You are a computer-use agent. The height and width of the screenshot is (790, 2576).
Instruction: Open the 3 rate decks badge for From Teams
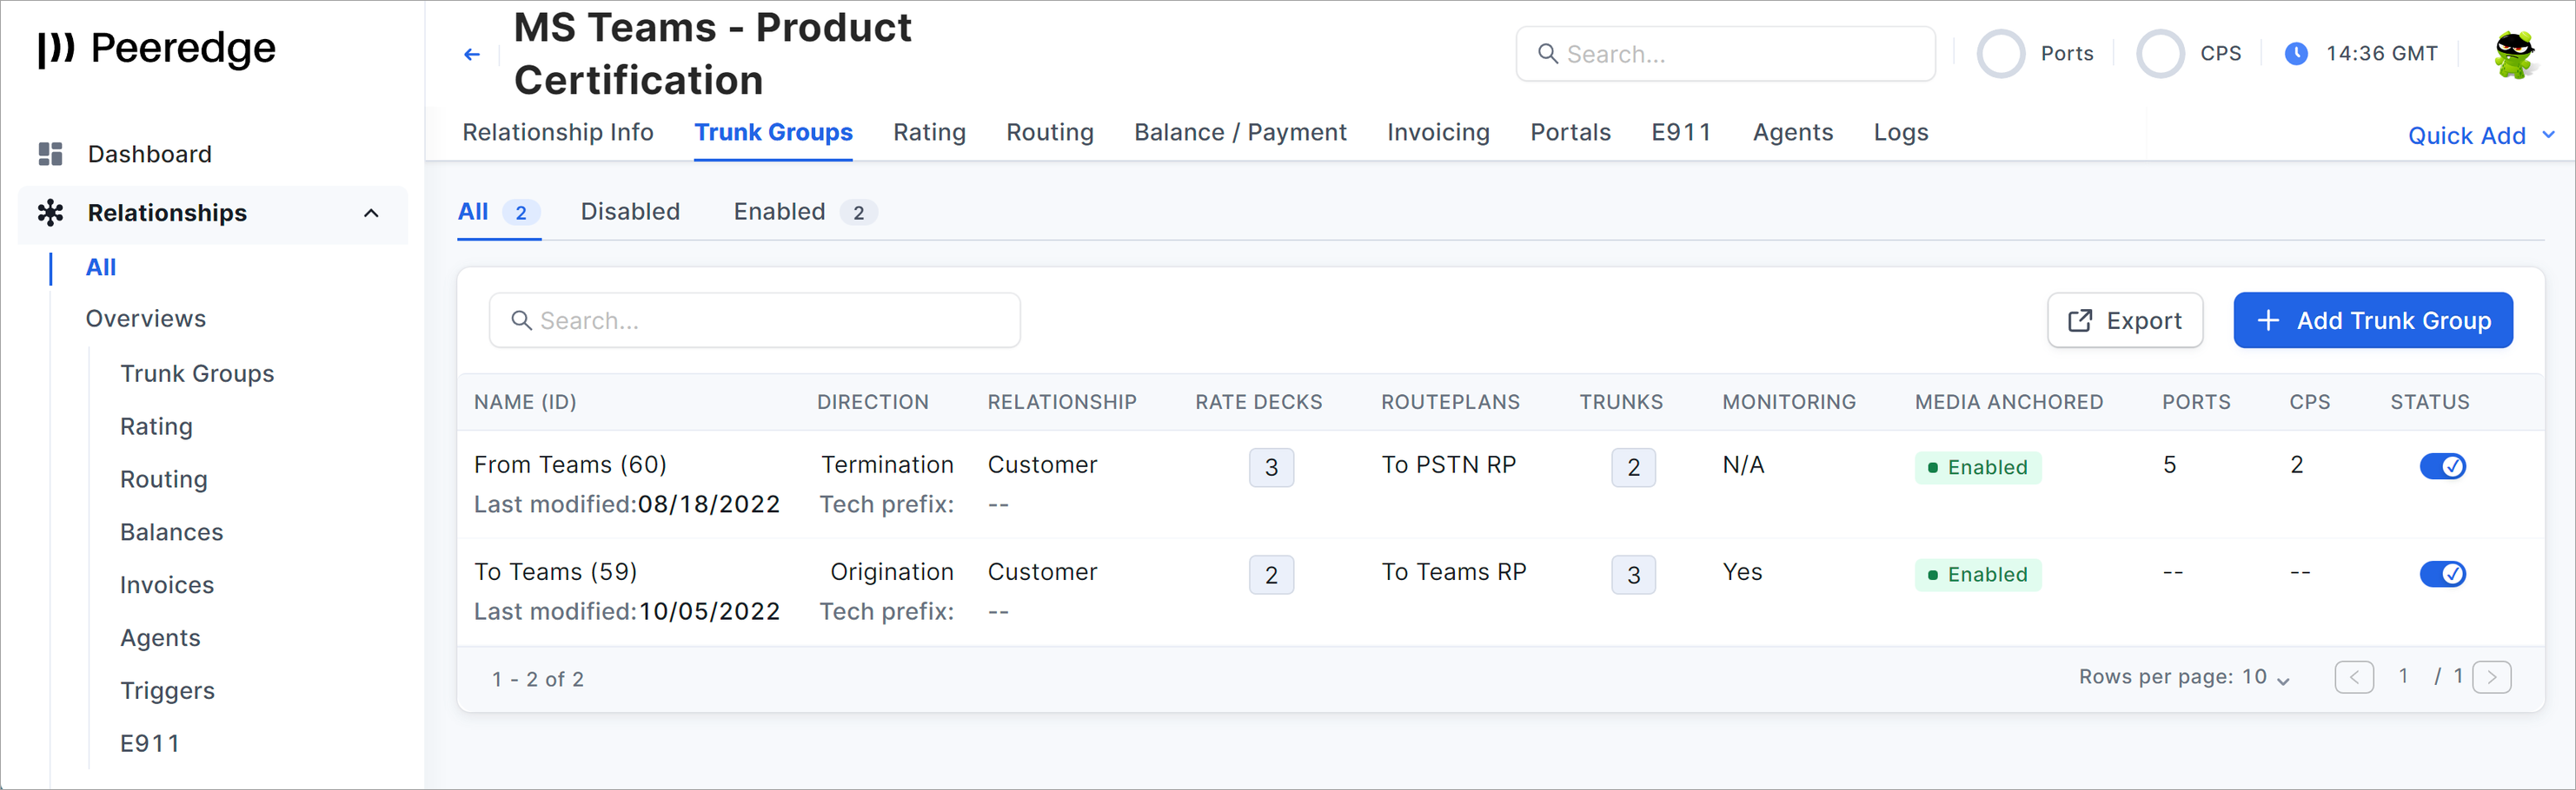pyautogui.click(x=1271, y=467)
